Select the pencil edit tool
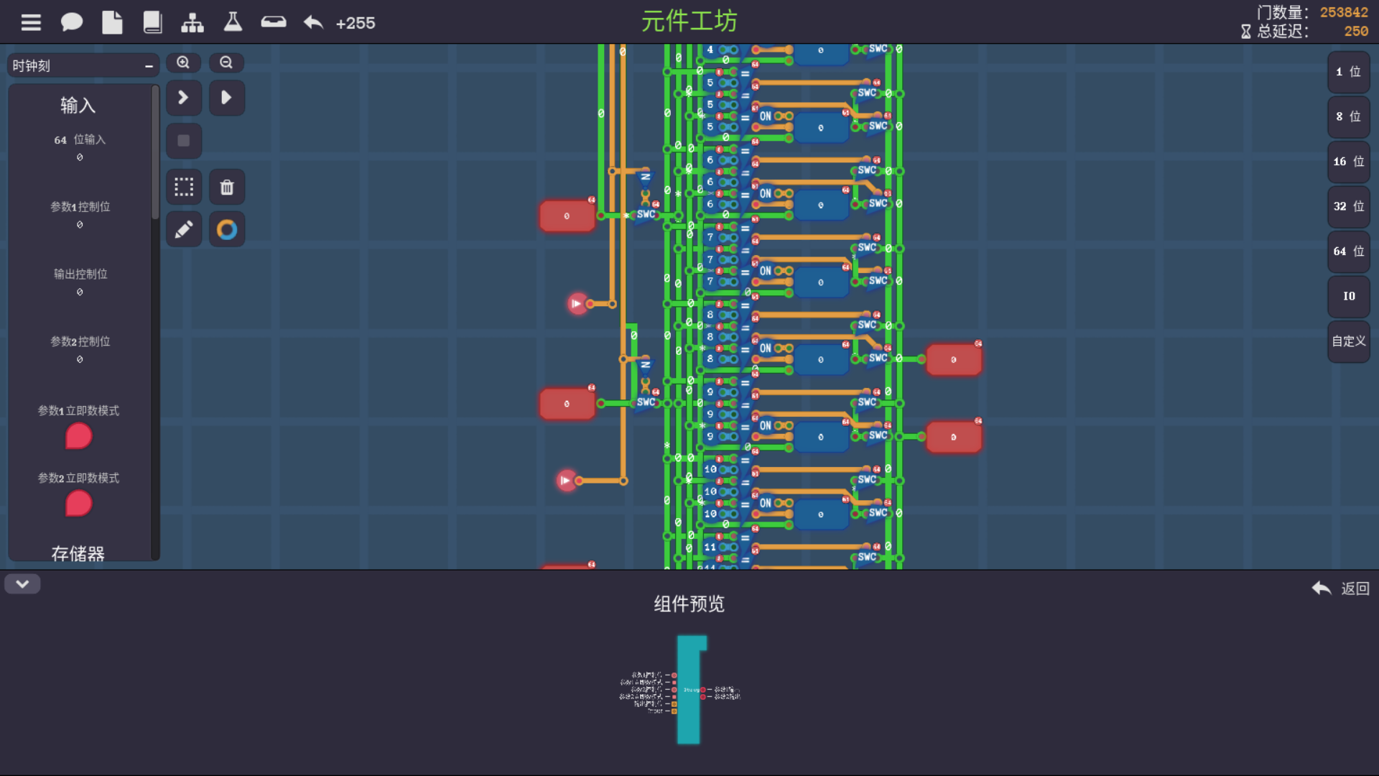Screen dimensions: 1379x776 tap(184, 230)
